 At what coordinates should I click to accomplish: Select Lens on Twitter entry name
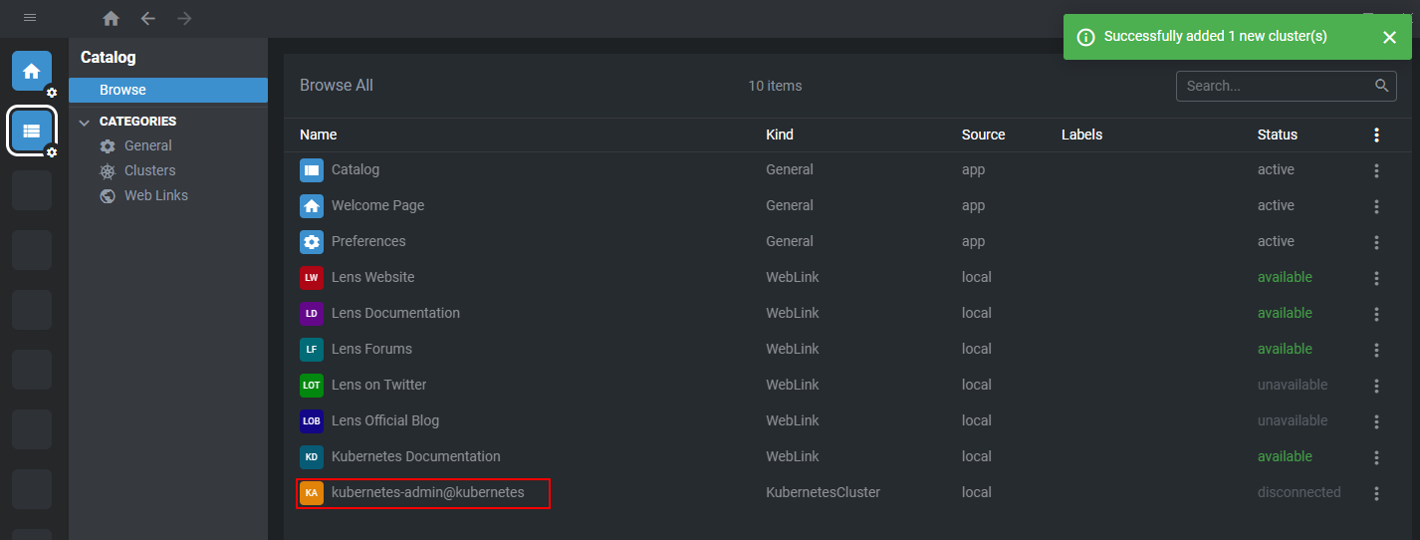click(378, 385)
